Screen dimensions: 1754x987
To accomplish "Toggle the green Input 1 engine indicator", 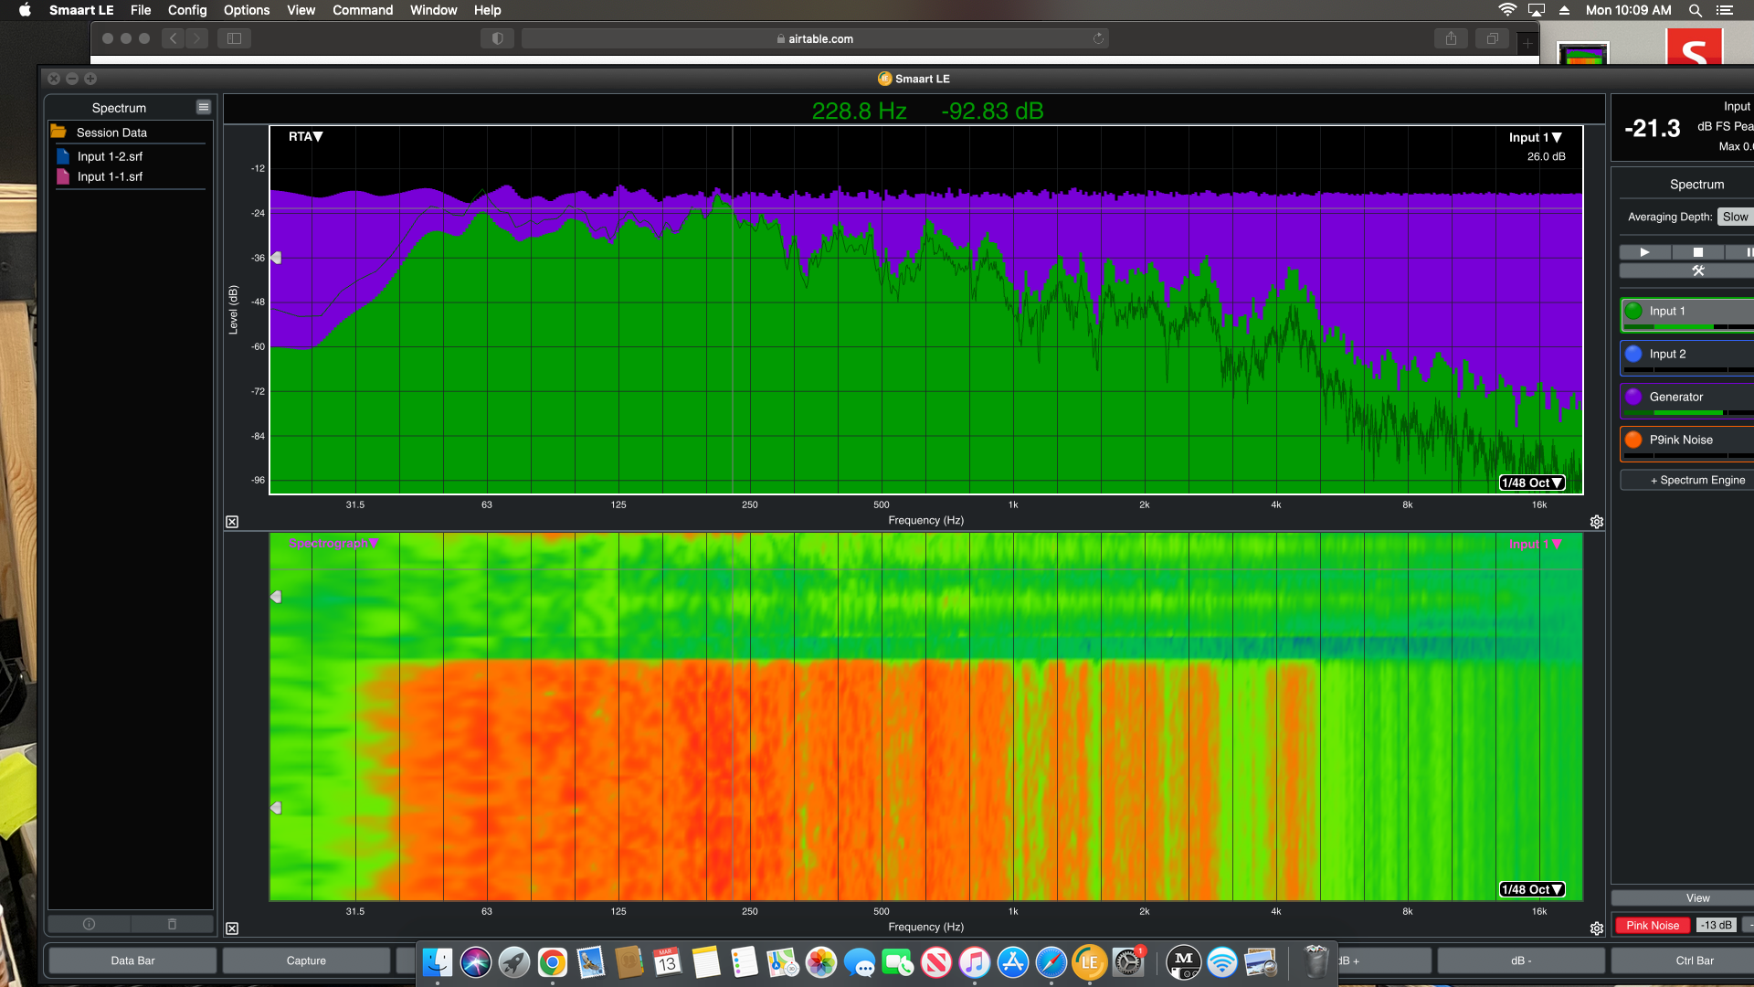I will click(1633, 311).
